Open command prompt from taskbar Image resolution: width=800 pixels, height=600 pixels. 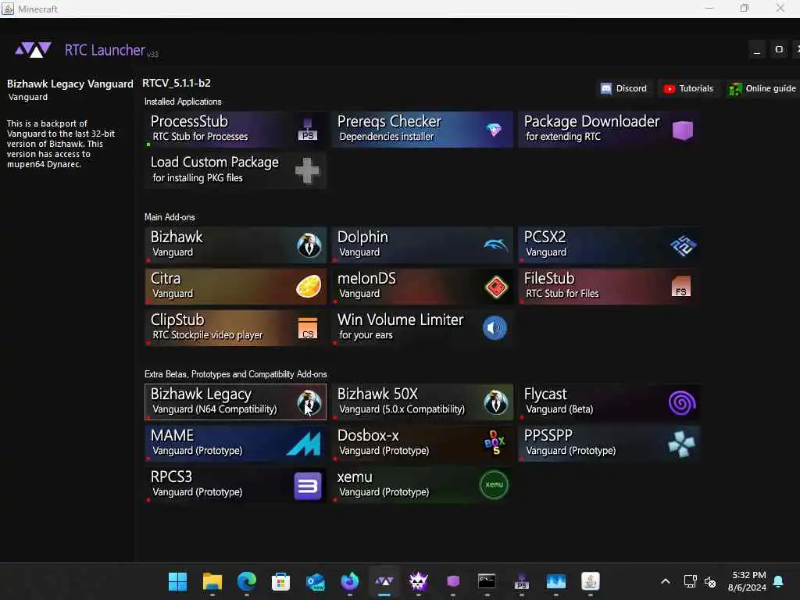coord(487,581)
